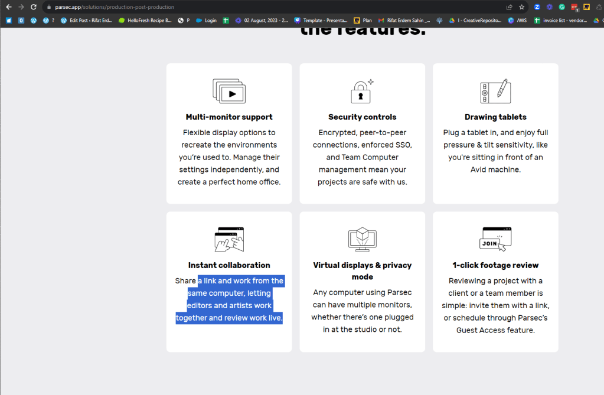Click the lock icon in the address bar
The height and width of the screenshot is (395, 604).
(x=49, y=7)
